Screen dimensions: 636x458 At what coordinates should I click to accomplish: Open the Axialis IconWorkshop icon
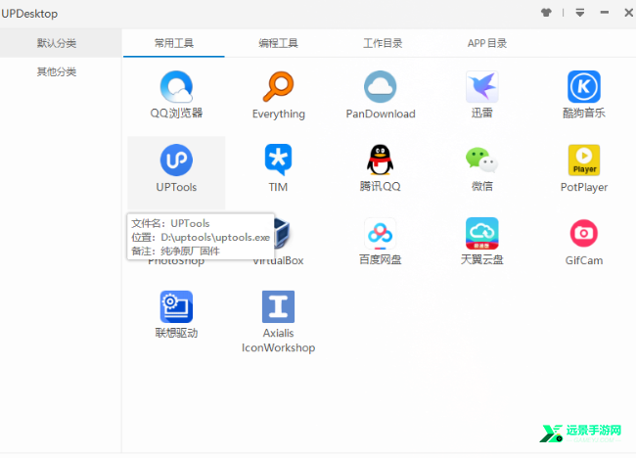coord(278,306)
